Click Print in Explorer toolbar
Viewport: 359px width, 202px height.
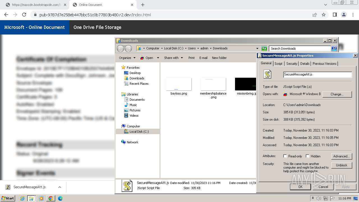(192, 58)
